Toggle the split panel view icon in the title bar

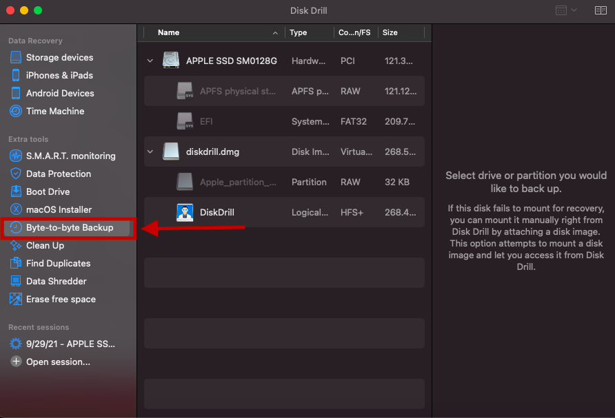(x=601, y=10)
